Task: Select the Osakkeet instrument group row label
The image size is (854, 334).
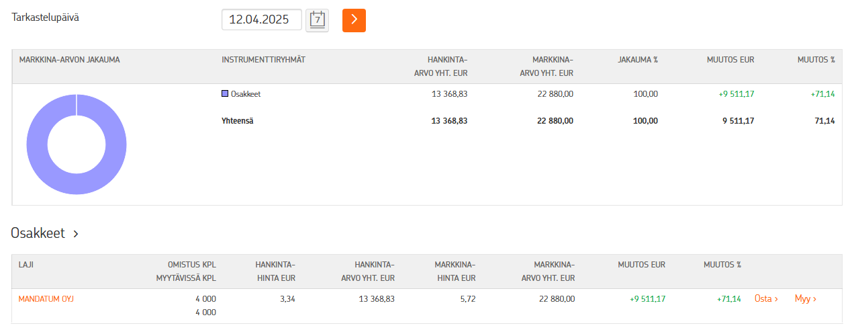Action: point(246,94)
